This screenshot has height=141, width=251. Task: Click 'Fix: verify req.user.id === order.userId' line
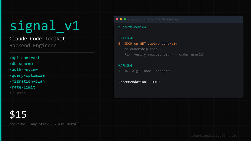163,55
